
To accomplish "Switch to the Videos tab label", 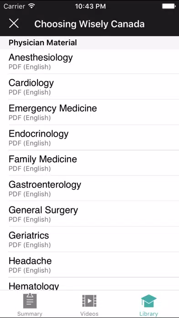I will (89, 314).
